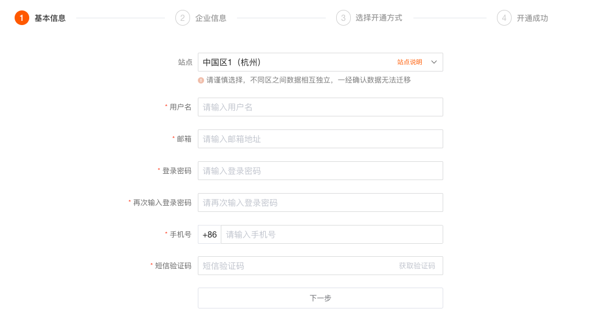Screen dimensions: 593x321
Task: Go to the 选择开通方式 step
Action: [378, 18]
